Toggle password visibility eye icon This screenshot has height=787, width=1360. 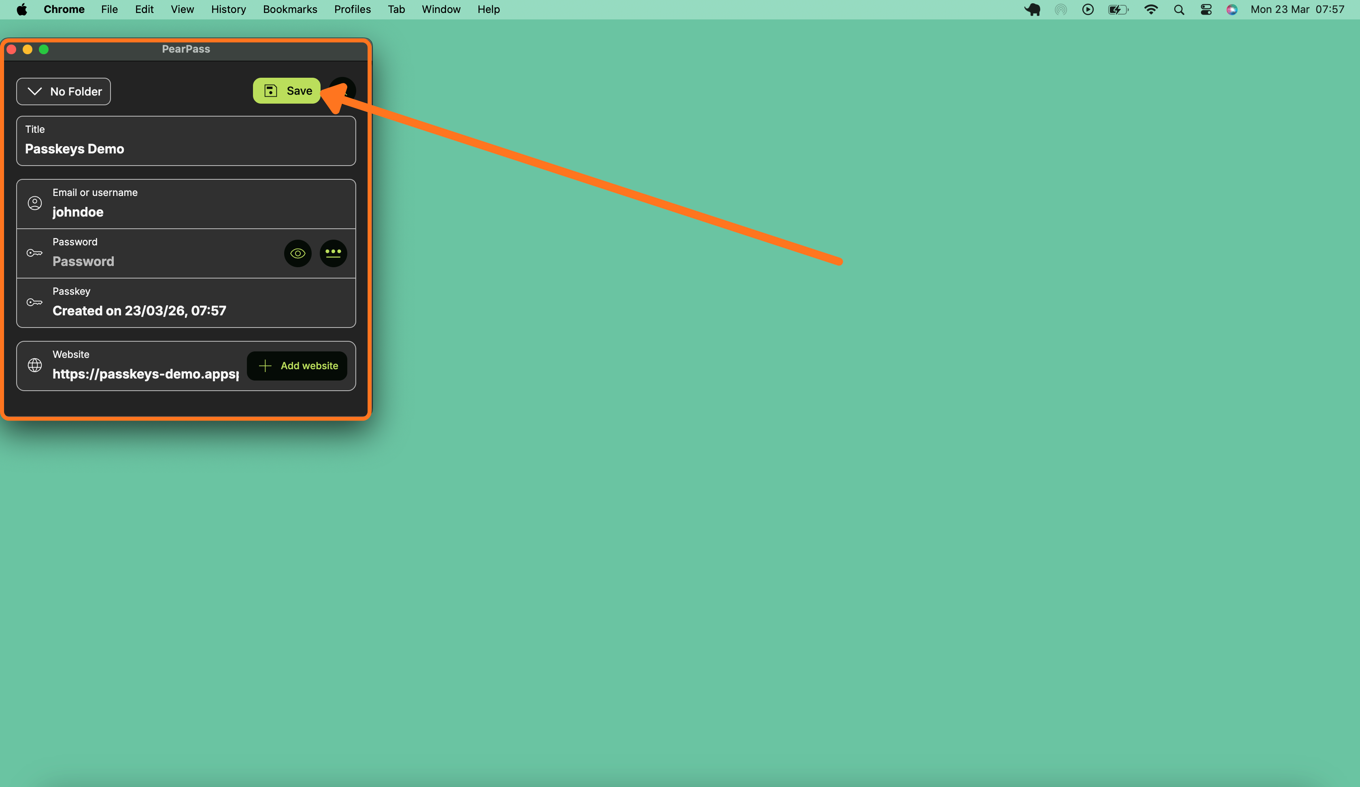coord(297,253)
